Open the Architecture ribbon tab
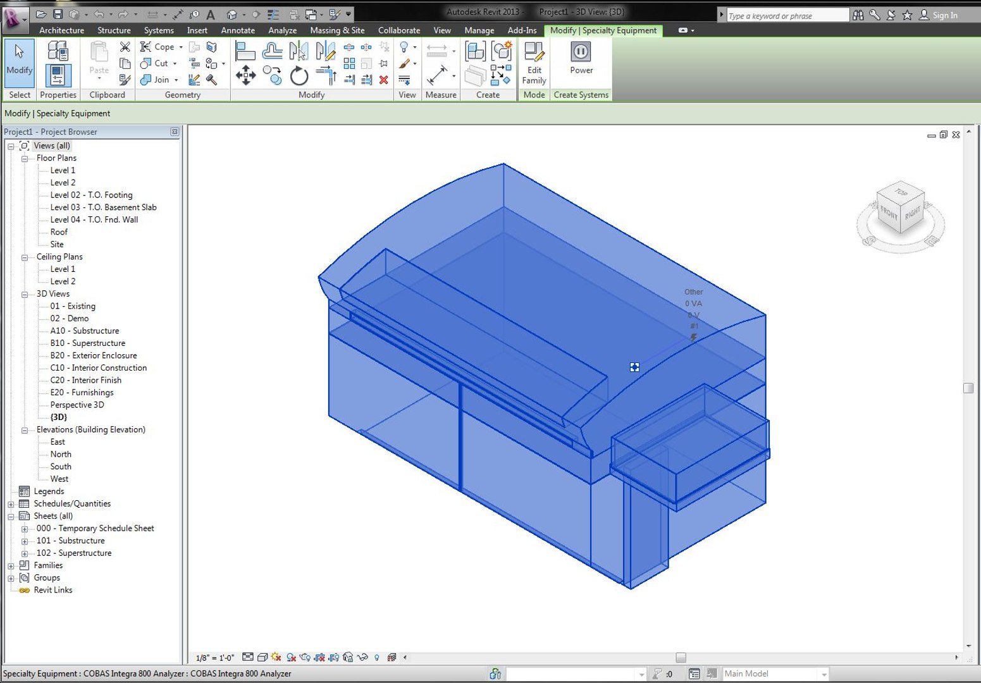Image resolution: width=981 pixels, height=683 pixels. (x=61, y=30)
